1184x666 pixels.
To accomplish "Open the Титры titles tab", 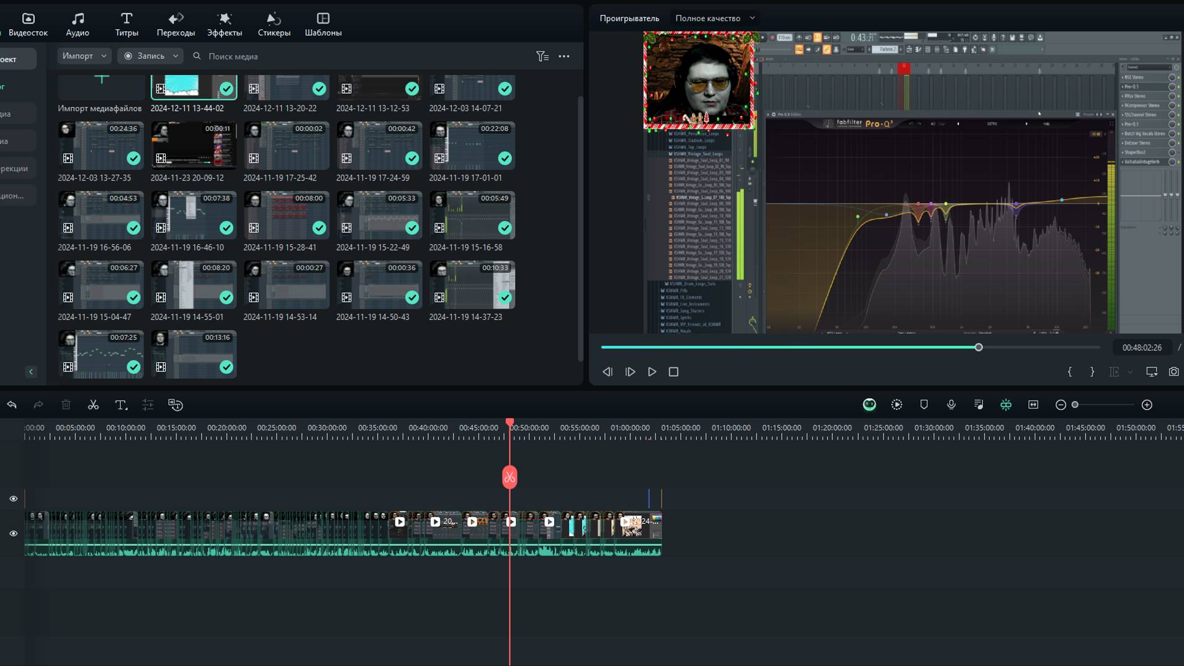I will coord(127,24).
